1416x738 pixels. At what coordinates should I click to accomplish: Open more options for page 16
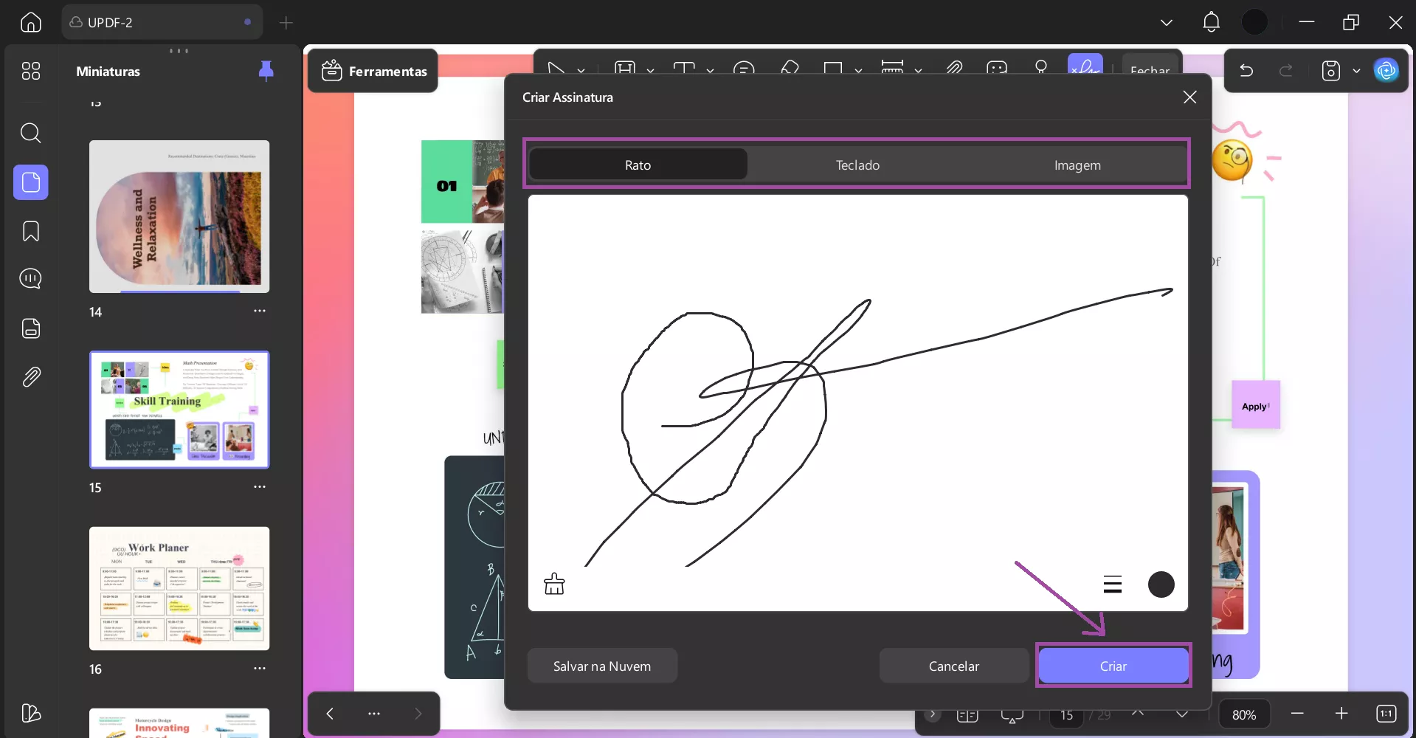coord(260,668)
